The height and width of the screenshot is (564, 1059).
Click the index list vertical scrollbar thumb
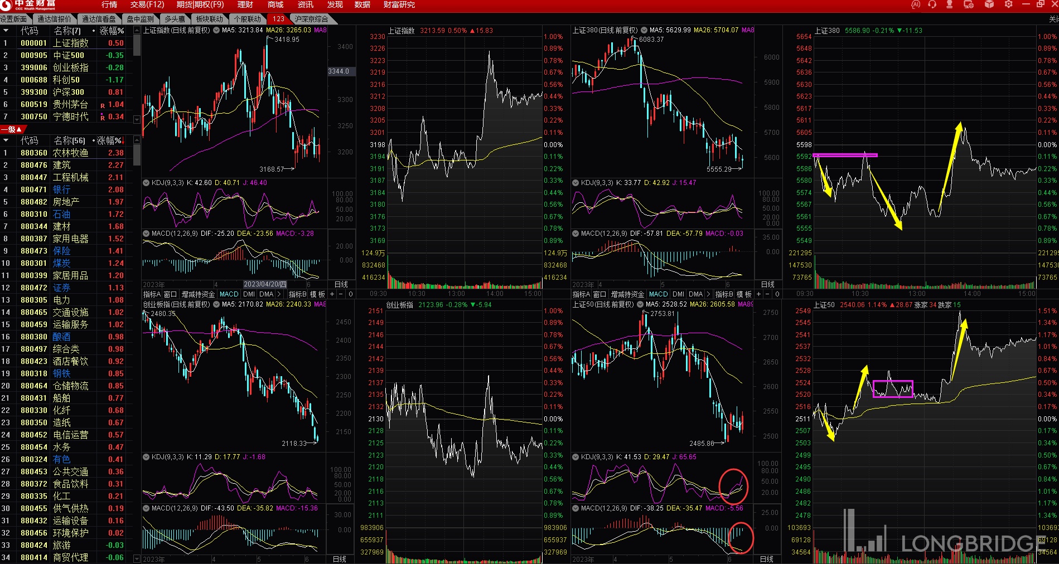(137, 45)
